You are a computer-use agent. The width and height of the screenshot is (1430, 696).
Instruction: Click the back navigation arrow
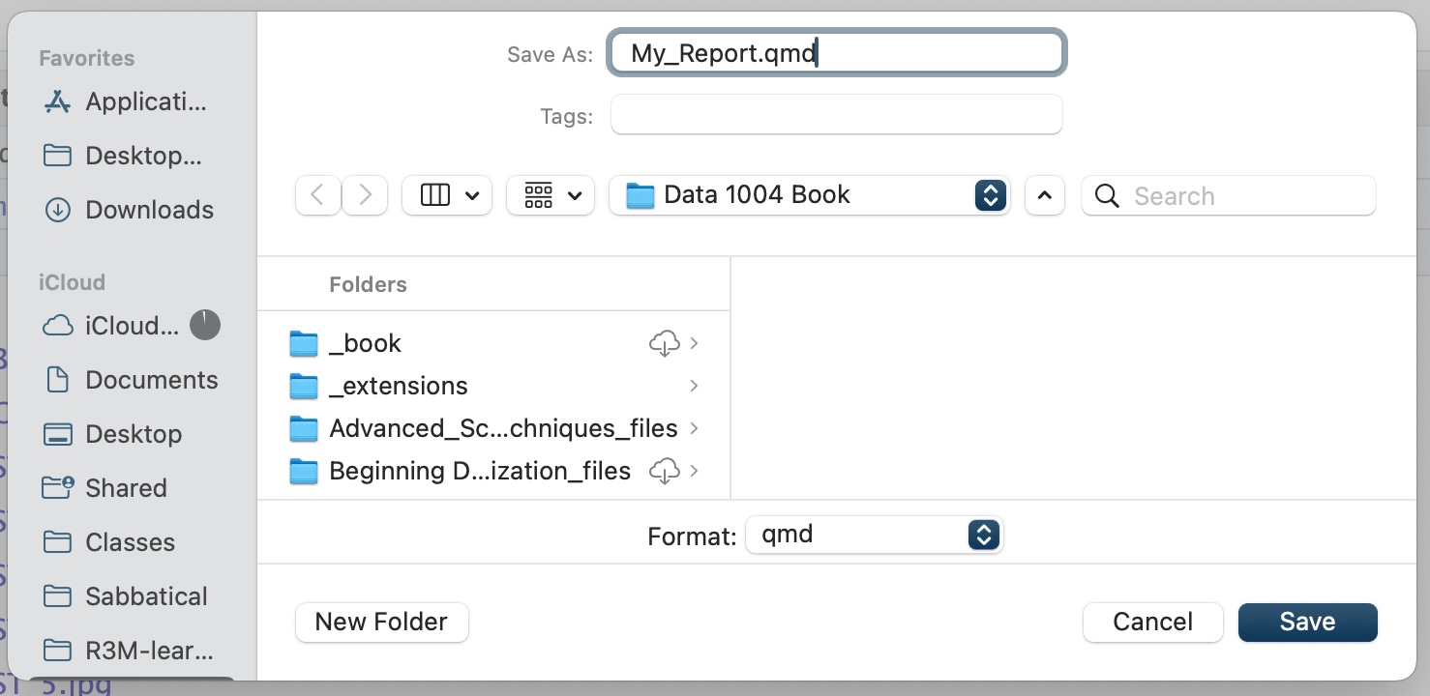point(317,195)
